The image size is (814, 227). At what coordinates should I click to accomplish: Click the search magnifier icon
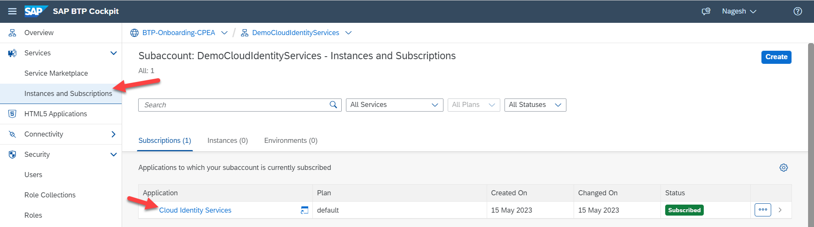333,105
